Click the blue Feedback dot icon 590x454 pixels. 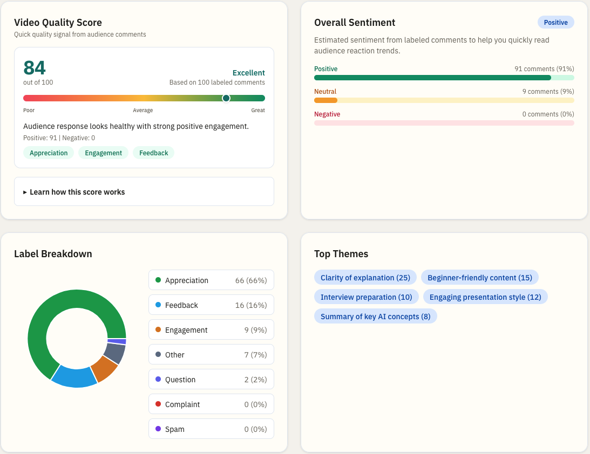[158, 305]
